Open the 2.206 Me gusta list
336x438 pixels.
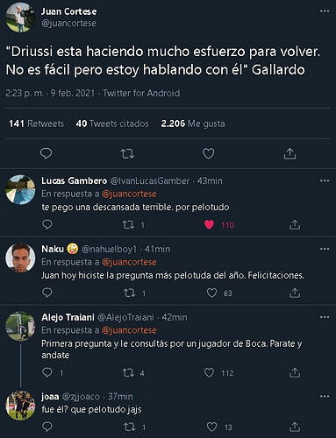[x=193, y=124]
